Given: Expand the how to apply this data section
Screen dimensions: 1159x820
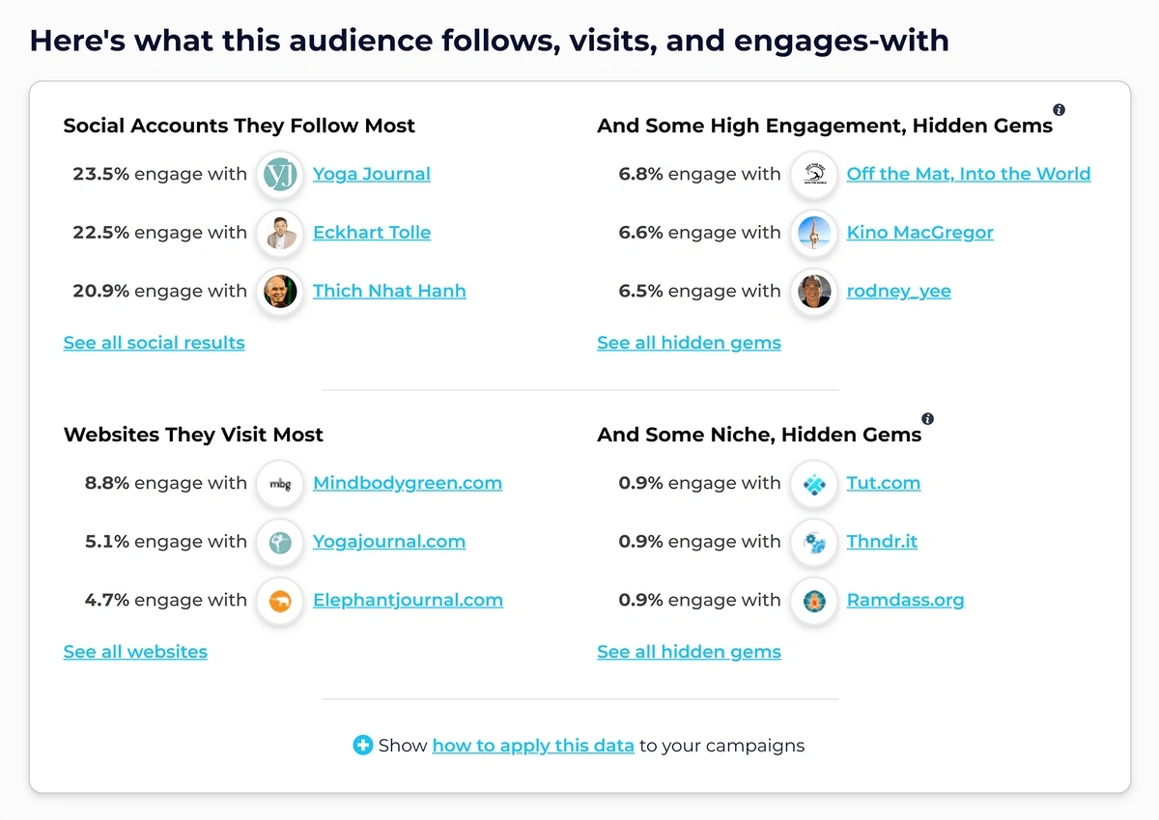Looking at the screenshot, I should [363, 746].
